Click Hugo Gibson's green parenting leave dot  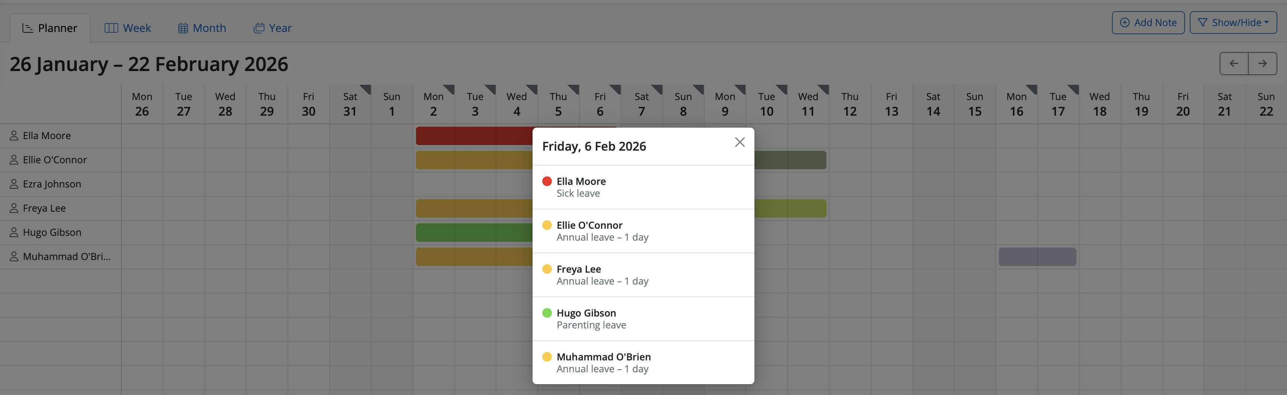pyautogui.click(x=547, y=313)
